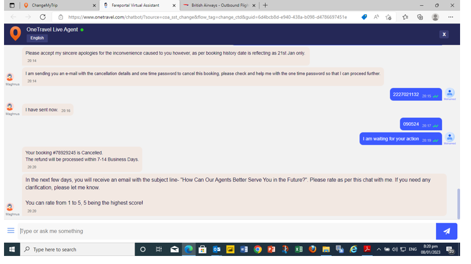Viewport: 471px width, 264px height.
Task: Open a new browser tab
Action: 265,5
